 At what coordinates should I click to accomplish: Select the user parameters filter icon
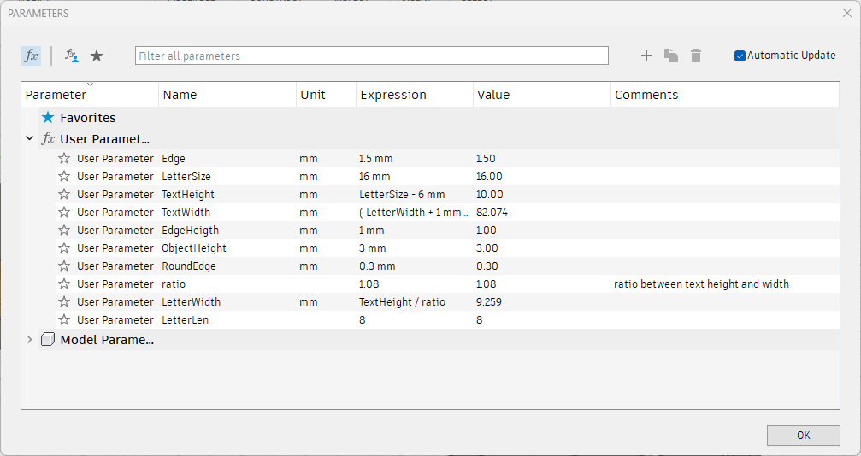pos(72,56)
